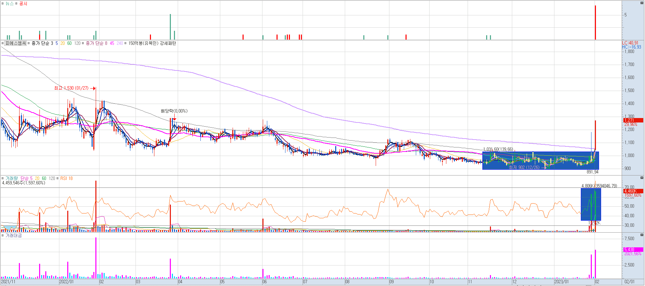Click the magenta 45 moving-average period
The width and height of the screenshot is (645, 286).
click(x=112, y=43)
